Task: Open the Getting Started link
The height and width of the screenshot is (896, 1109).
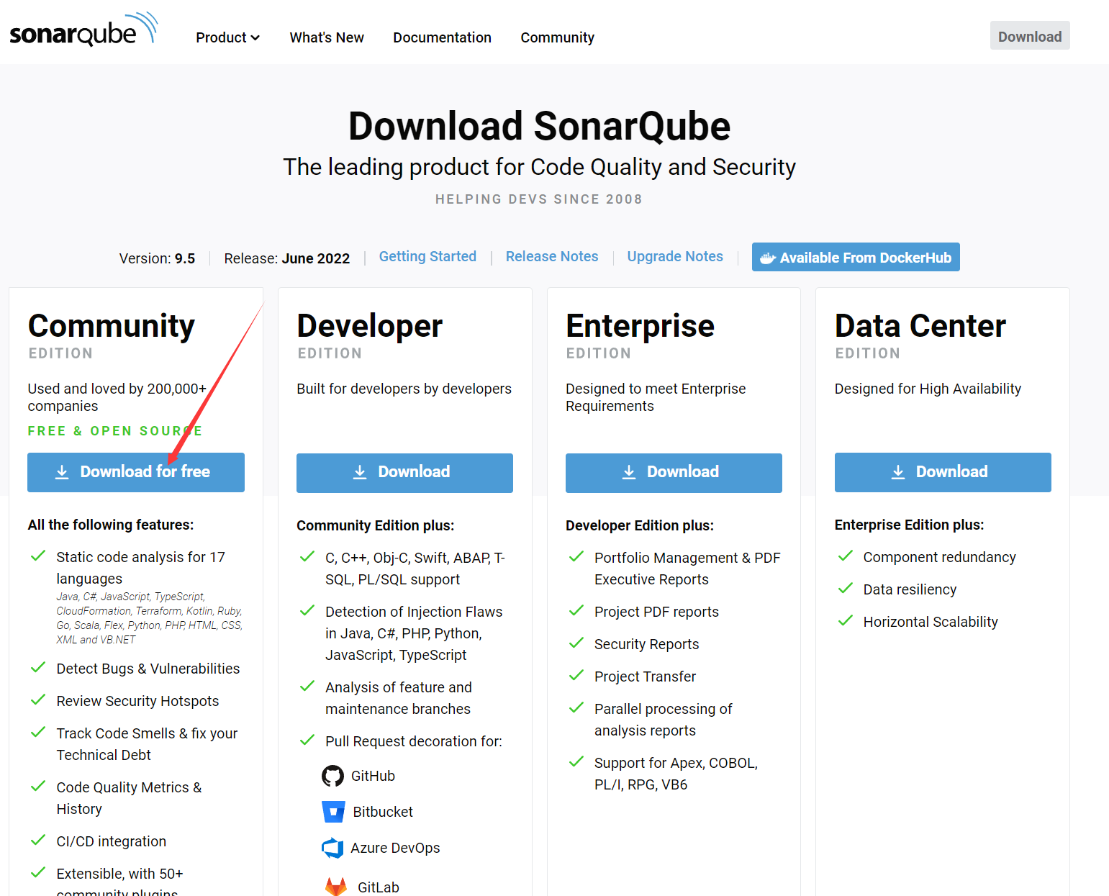Action: tap(427, 256)
